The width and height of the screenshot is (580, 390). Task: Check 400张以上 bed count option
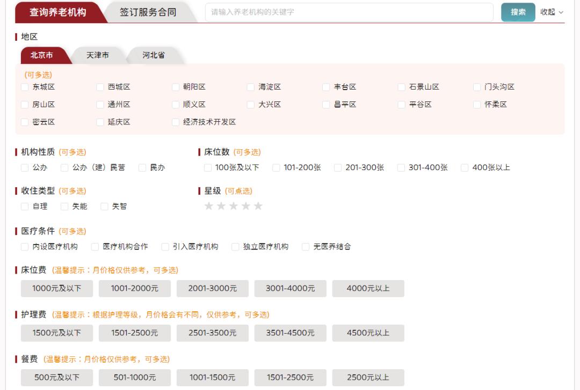coord(463,167)
